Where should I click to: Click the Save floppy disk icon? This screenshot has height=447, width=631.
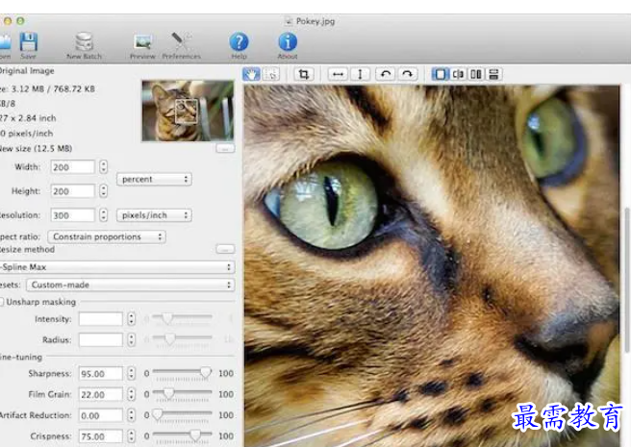click(29, 42)
